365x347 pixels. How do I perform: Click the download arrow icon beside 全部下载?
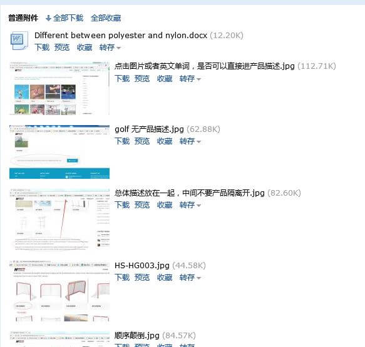(x=48, y=18)
